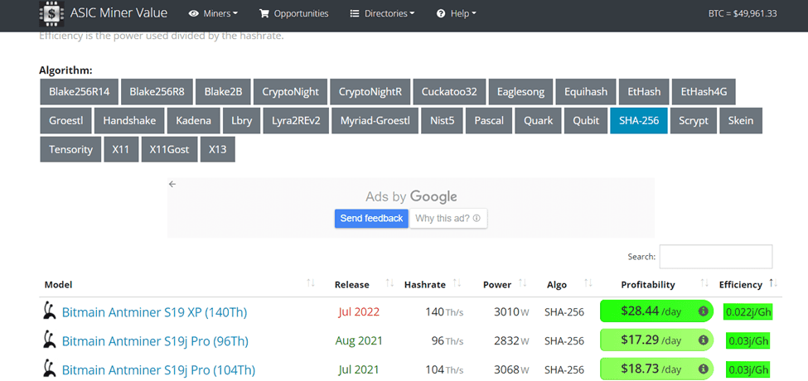
Task: Select the Kadena algorithm button
Action: pos(194,121)
